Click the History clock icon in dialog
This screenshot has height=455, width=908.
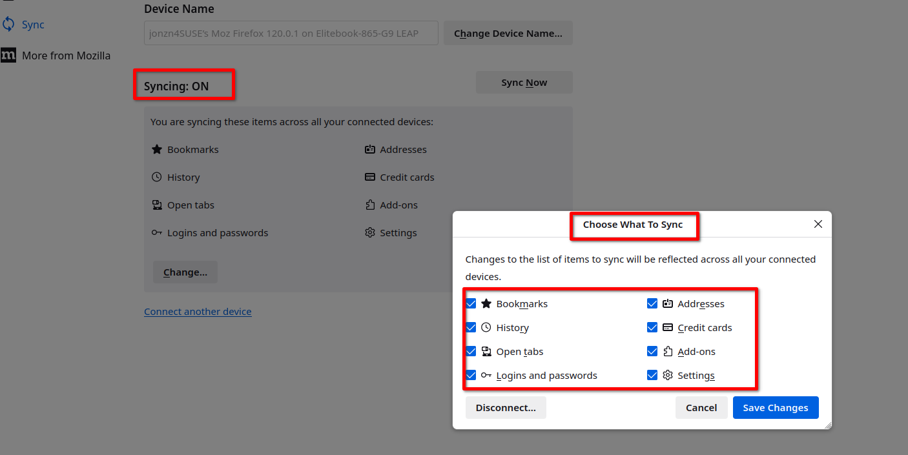pyautogui.click(x=486, y=327)
